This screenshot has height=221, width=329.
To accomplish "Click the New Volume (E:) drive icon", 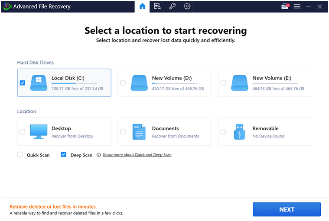I will (240, 83).
